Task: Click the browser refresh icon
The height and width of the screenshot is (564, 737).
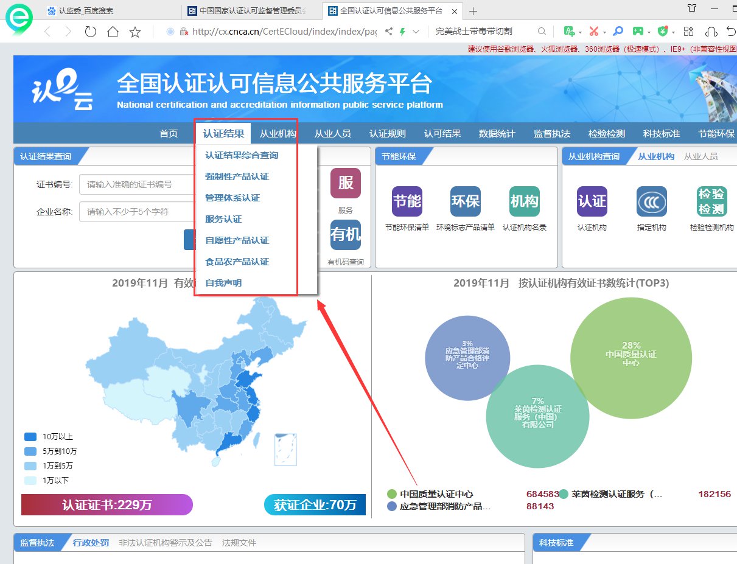Action: 91,32
